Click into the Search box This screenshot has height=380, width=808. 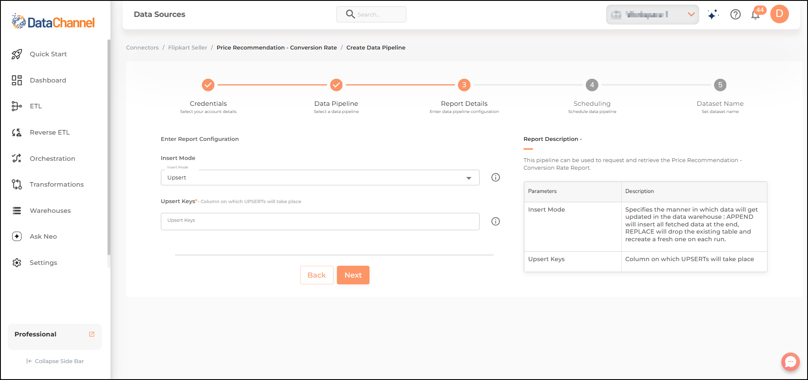(371, 14)
